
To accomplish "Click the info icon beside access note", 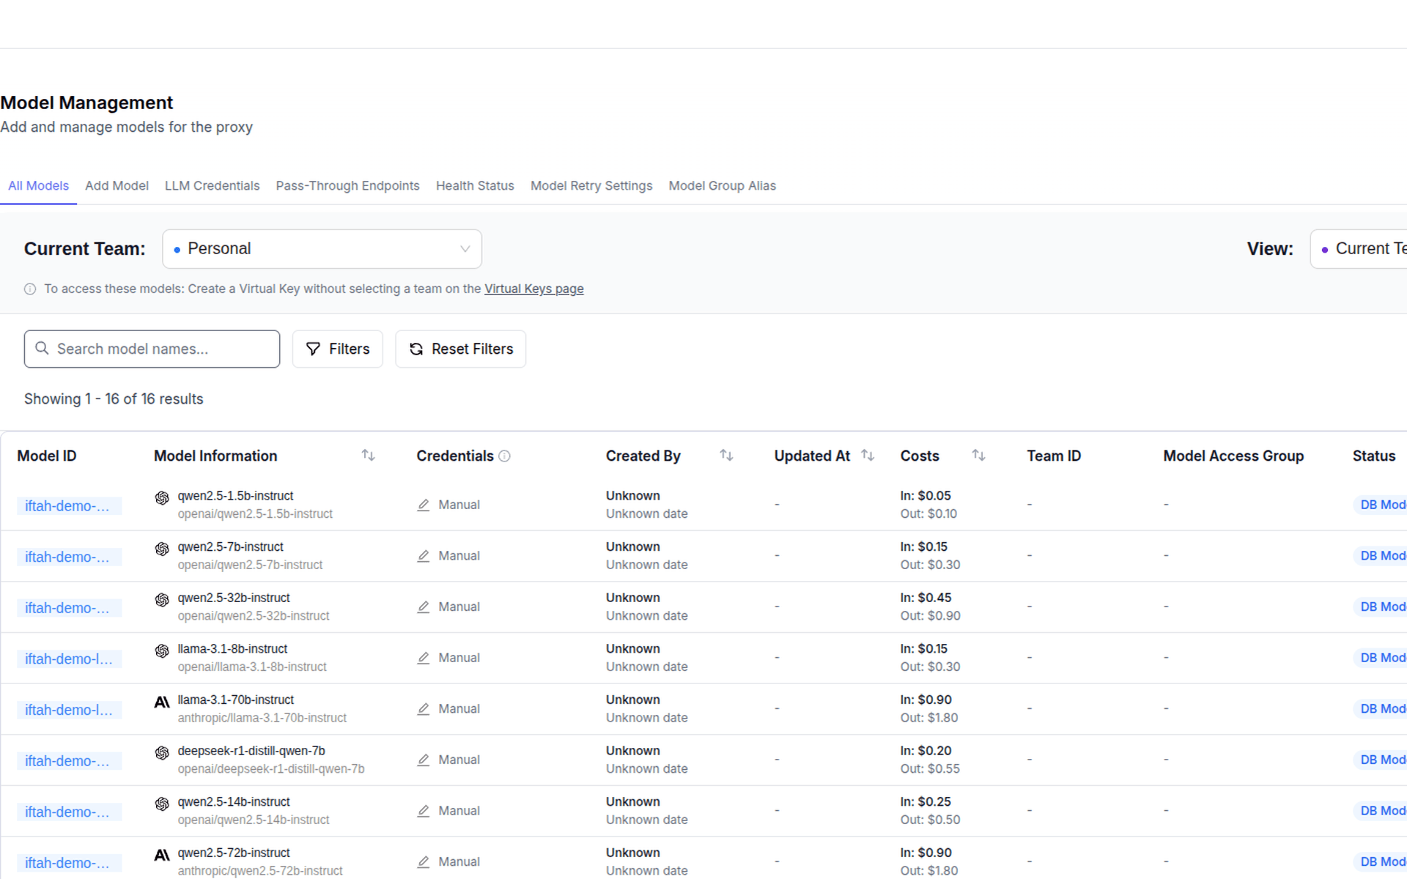I will click(30, 289).
